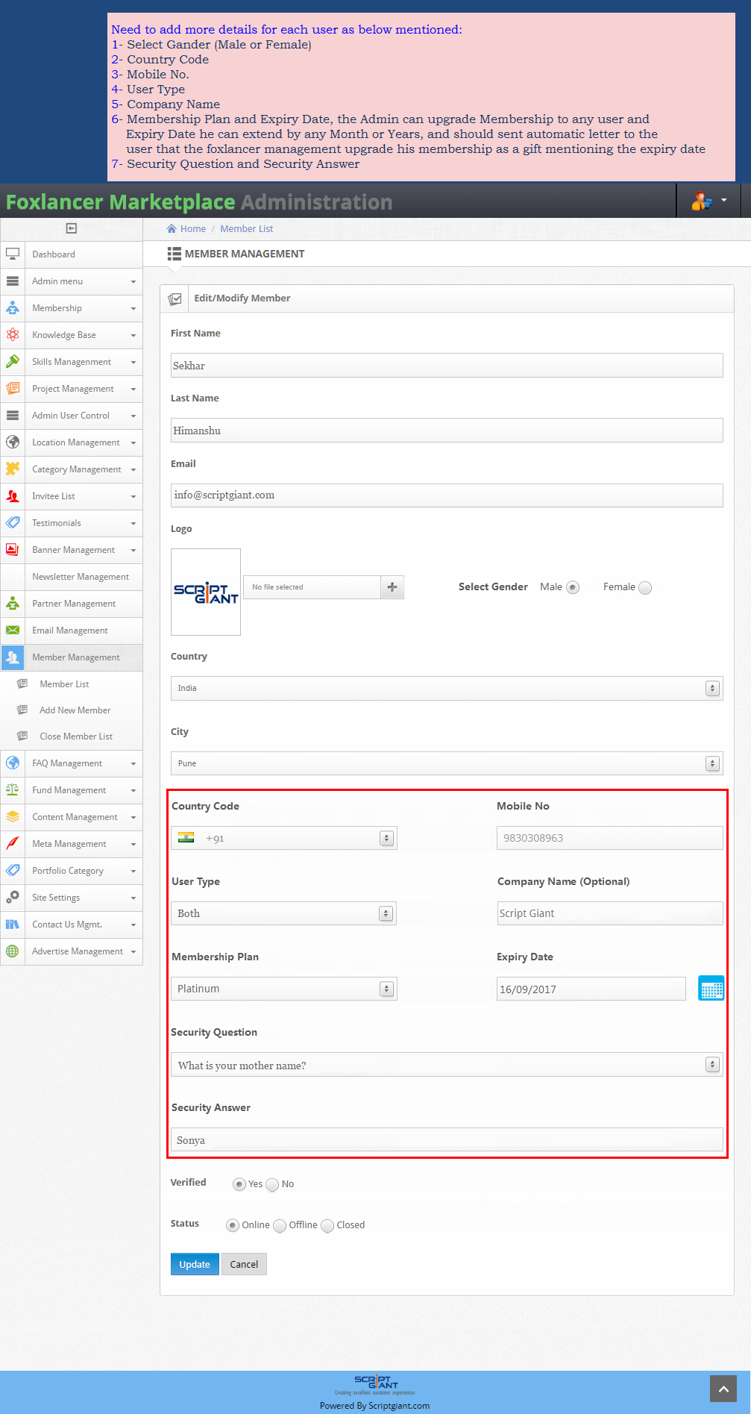Click the Cancel button
Screen dimensions: 751x1414
pyautogui.click(x=244, y=1264)
